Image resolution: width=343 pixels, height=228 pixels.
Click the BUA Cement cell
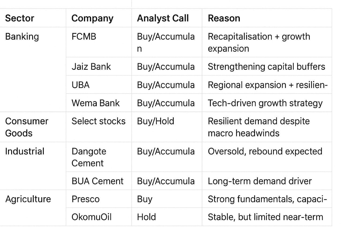(x=98, y=181)
